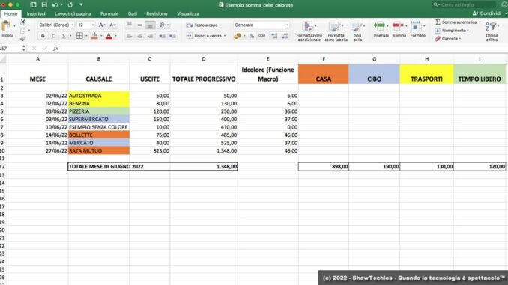
Task: Click the Borders grid icon
Action: (79, 36)
